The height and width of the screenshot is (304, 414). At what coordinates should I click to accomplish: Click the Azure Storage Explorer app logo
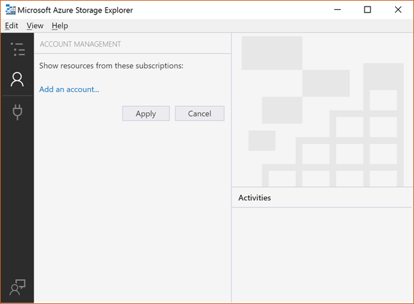(x=11, y=10)
